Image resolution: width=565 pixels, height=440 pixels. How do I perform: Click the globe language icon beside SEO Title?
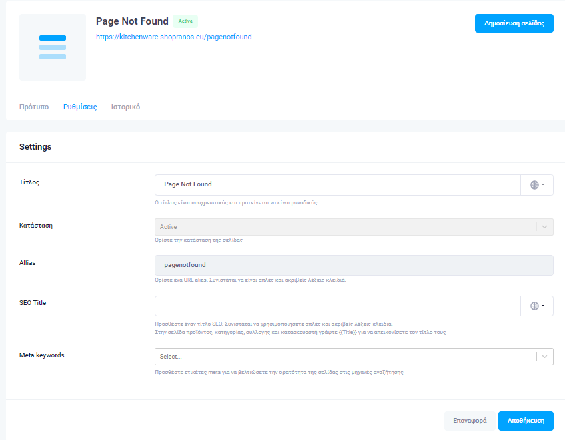[536, 306]
